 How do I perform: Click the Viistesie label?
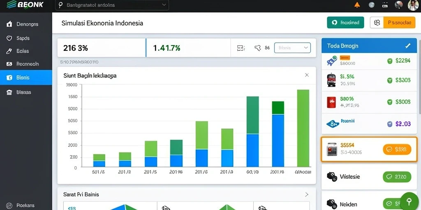coord(350,177)
